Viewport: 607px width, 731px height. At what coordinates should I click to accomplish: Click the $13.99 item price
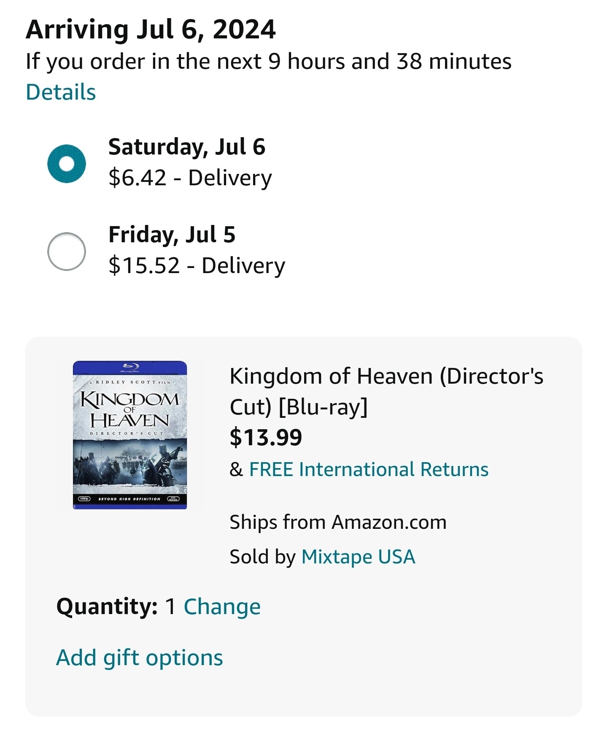266,437
